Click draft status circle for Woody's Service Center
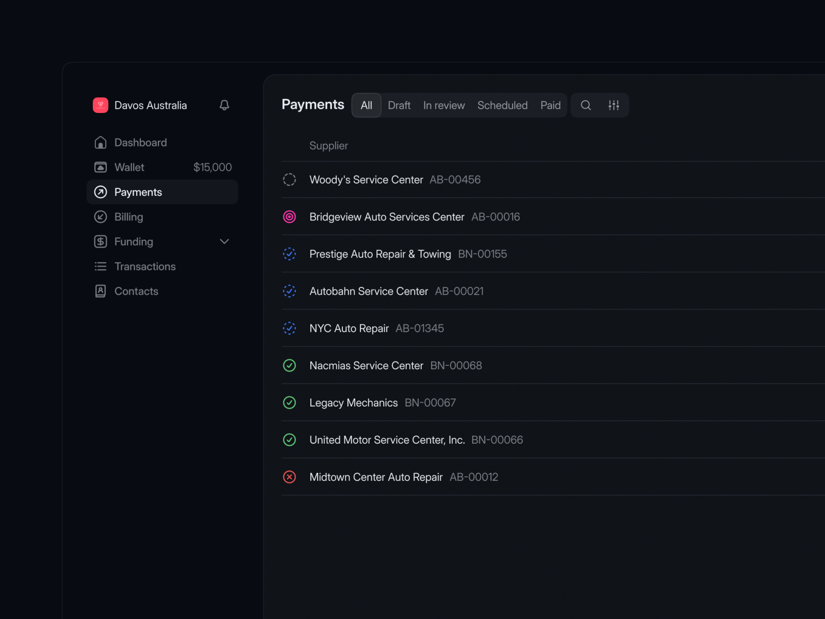This screenshot has height=619, width=825. click(290, 180)
